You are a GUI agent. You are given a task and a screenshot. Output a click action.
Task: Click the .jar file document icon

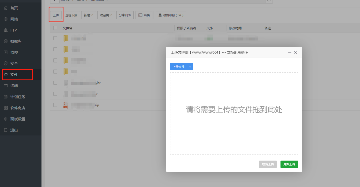[66, 83]
